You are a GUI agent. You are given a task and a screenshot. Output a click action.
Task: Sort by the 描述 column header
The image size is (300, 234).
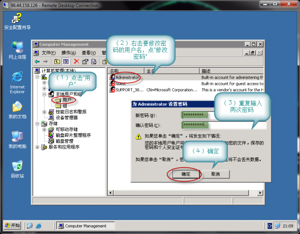pyautogui.click(x=231, y=71)
